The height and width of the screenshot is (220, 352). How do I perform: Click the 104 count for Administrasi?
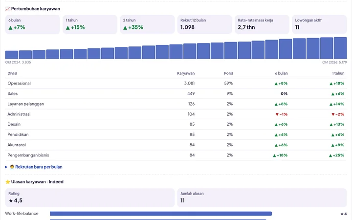(191, 114)
